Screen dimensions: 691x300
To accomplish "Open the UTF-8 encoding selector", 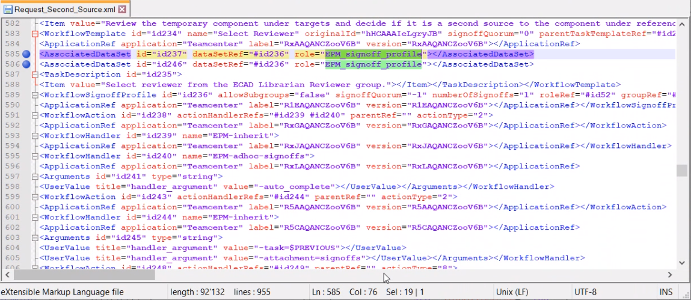I will (x=585, y=292).
